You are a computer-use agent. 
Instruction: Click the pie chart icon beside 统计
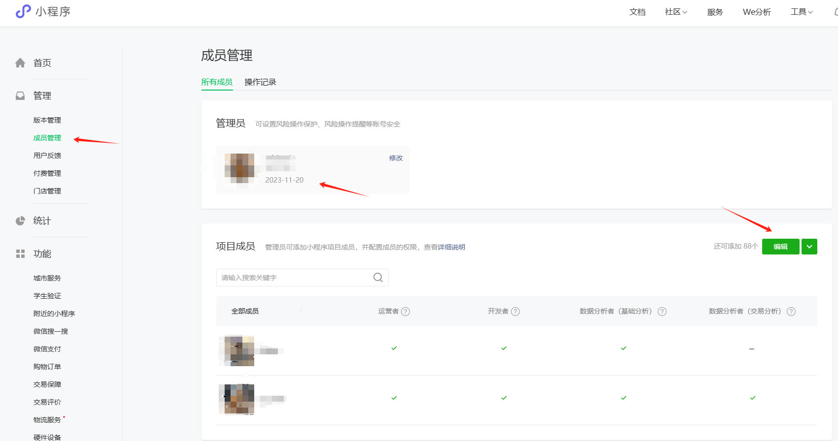tap(20, 221)
